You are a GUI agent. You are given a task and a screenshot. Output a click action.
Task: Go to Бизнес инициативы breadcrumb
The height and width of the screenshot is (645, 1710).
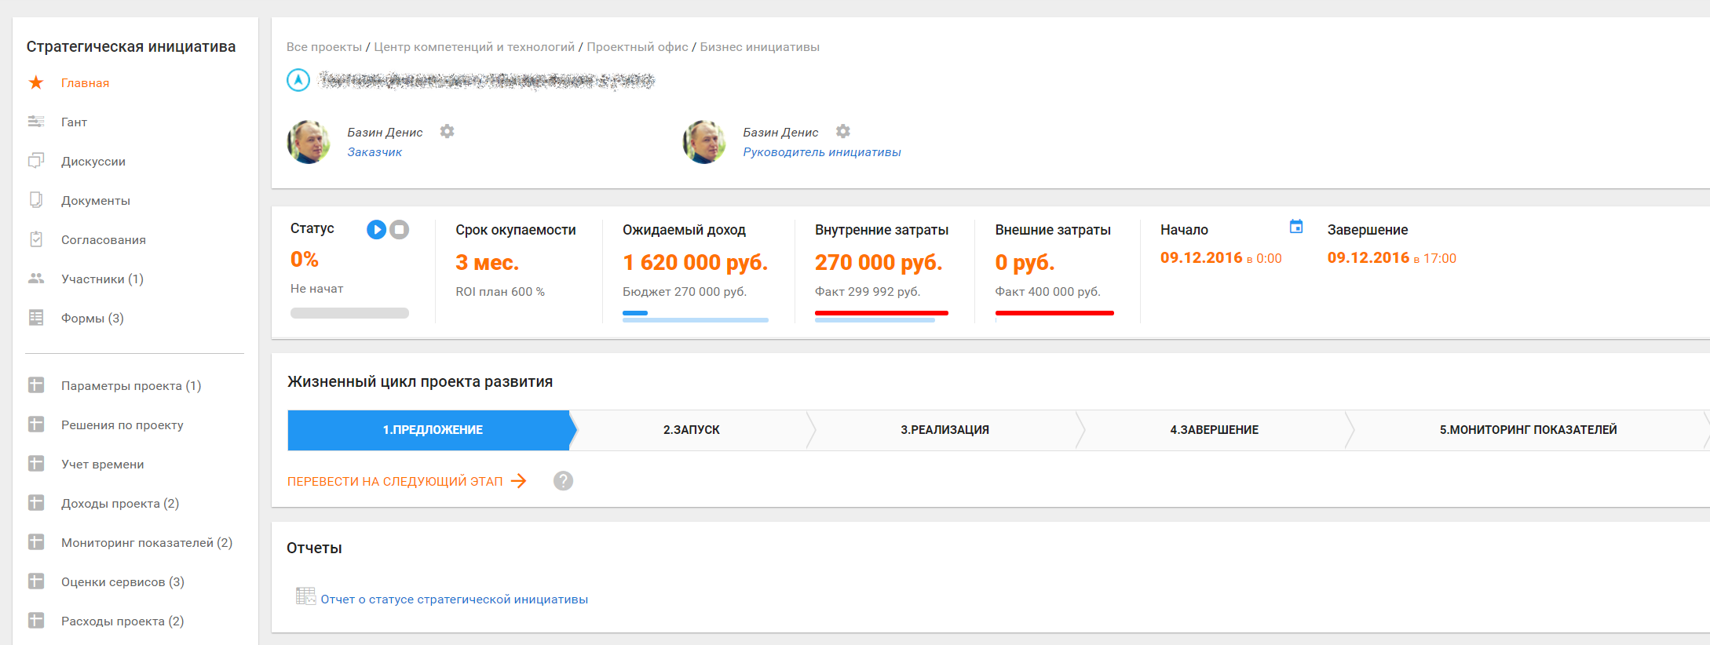[759, 47]
